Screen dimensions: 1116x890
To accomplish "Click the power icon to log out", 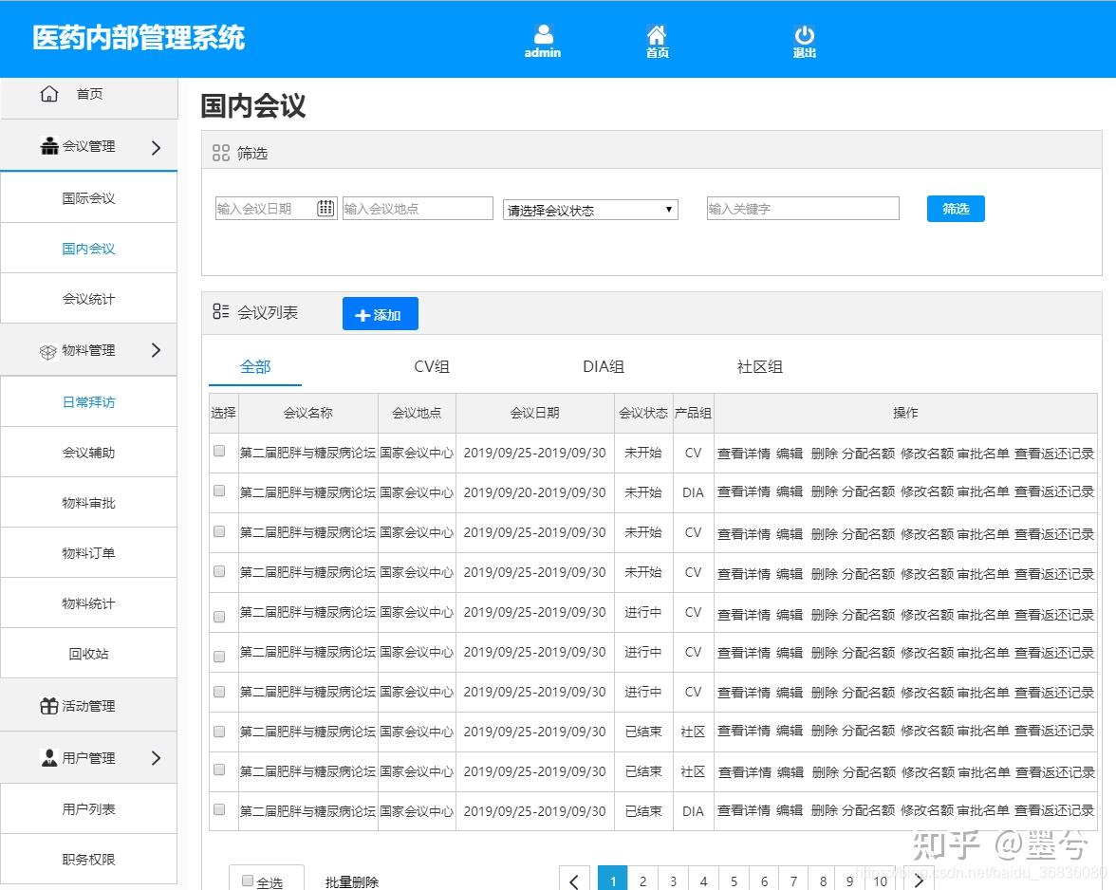I will click(805, 35).
